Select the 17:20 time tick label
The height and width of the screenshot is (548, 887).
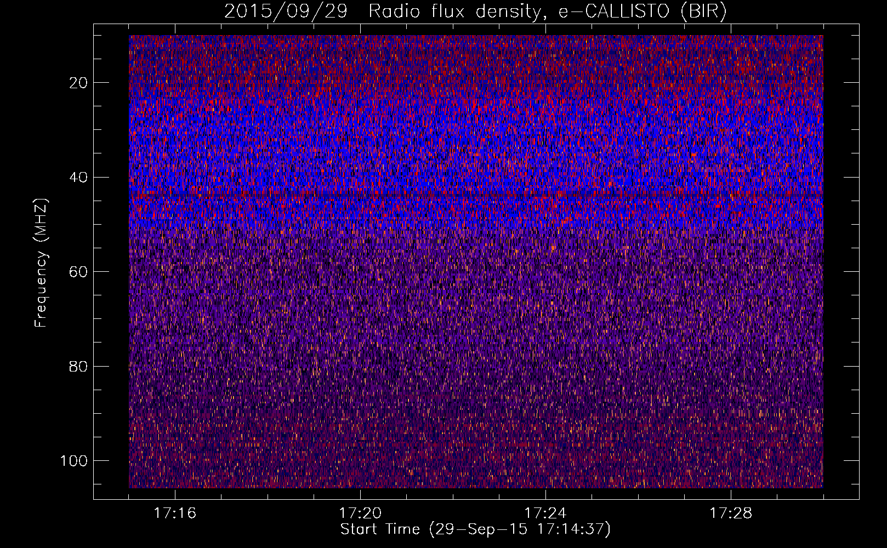360,513
